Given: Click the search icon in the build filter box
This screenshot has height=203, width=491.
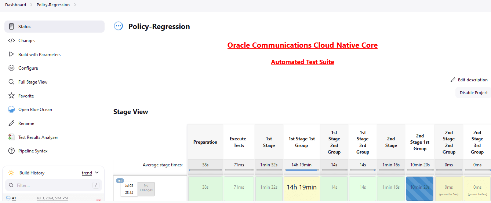Looking at the screenshot, I should coord(11,185).
